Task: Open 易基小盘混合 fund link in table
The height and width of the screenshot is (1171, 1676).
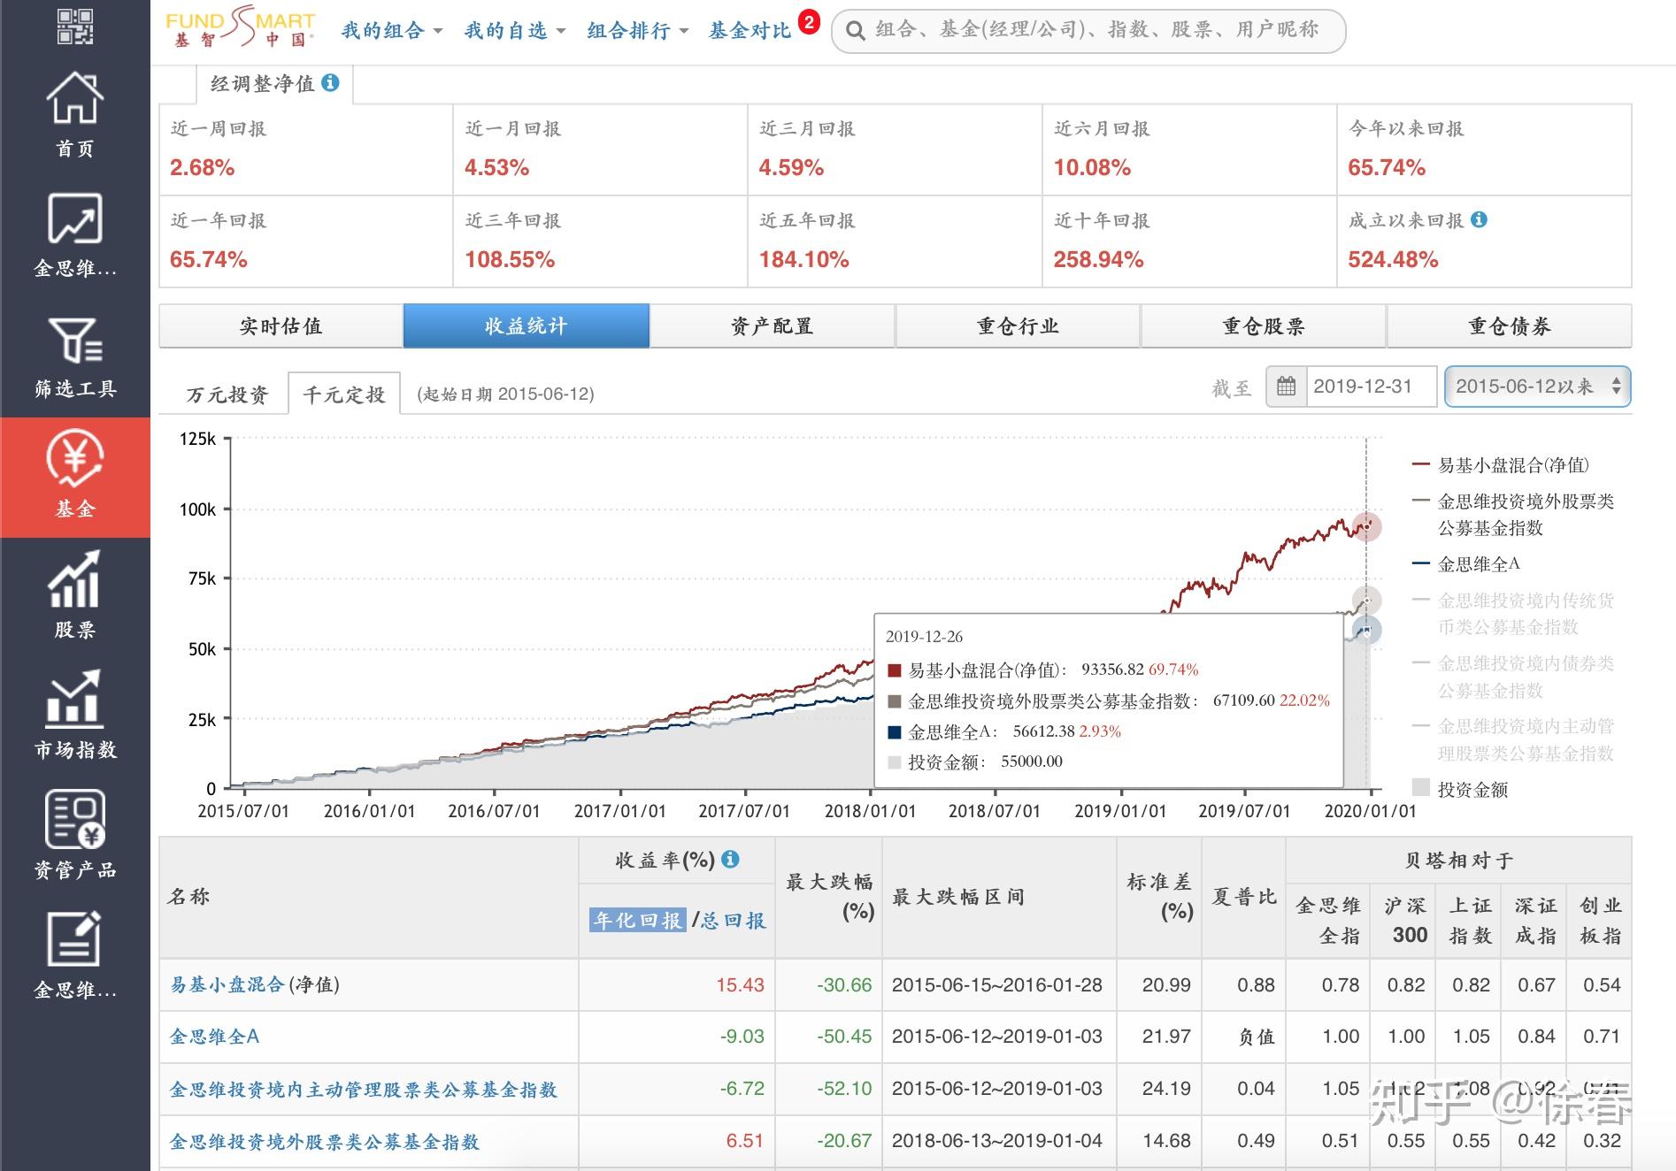Action: click(227, 984)
